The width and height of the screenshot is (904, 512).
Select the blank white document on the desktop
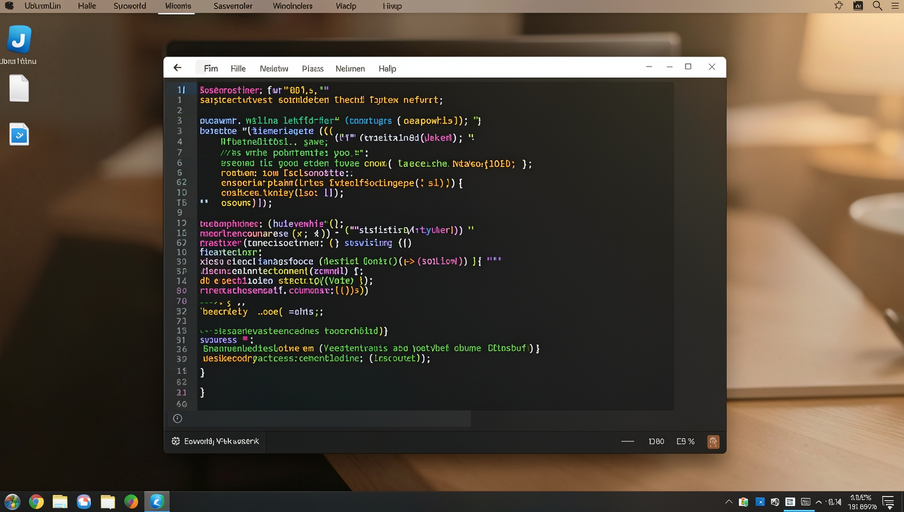tap(19, 89)
